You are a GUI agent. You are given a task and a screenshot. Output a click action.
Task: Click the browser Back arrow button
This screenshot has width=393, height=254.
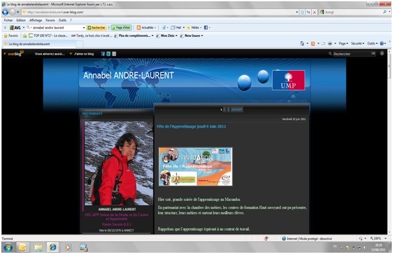pos(5,12)
